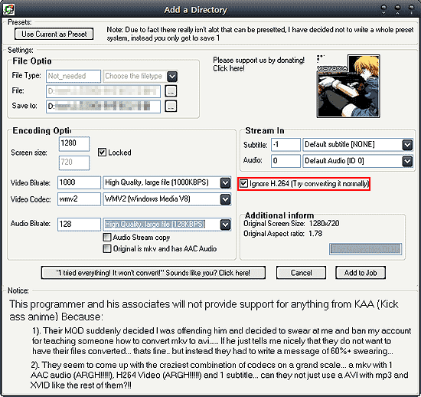The height and width of the screenshot is (397, 421).
Task: Toggle the Locked screen size checkbox
Action: click(102, 153)
